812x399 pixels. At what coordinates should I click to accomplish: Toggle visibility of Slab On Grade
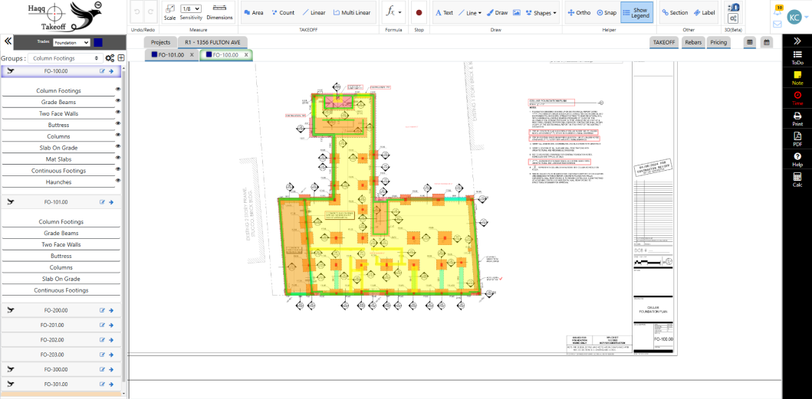[118, 147]
